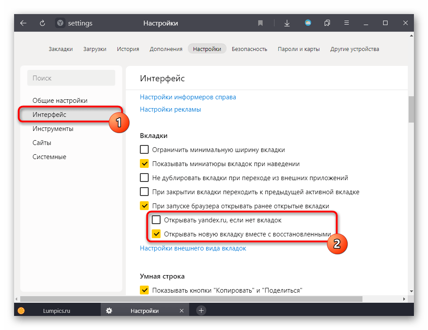The height and width of the screenshot is (330, 428).
Task: Click the gear icon on the settings tab
Action: click(x=109, y=311)
